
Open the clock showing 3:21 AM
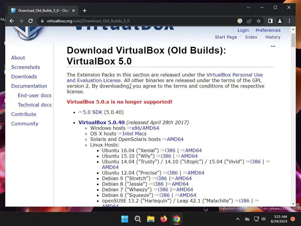coord(279,219)
